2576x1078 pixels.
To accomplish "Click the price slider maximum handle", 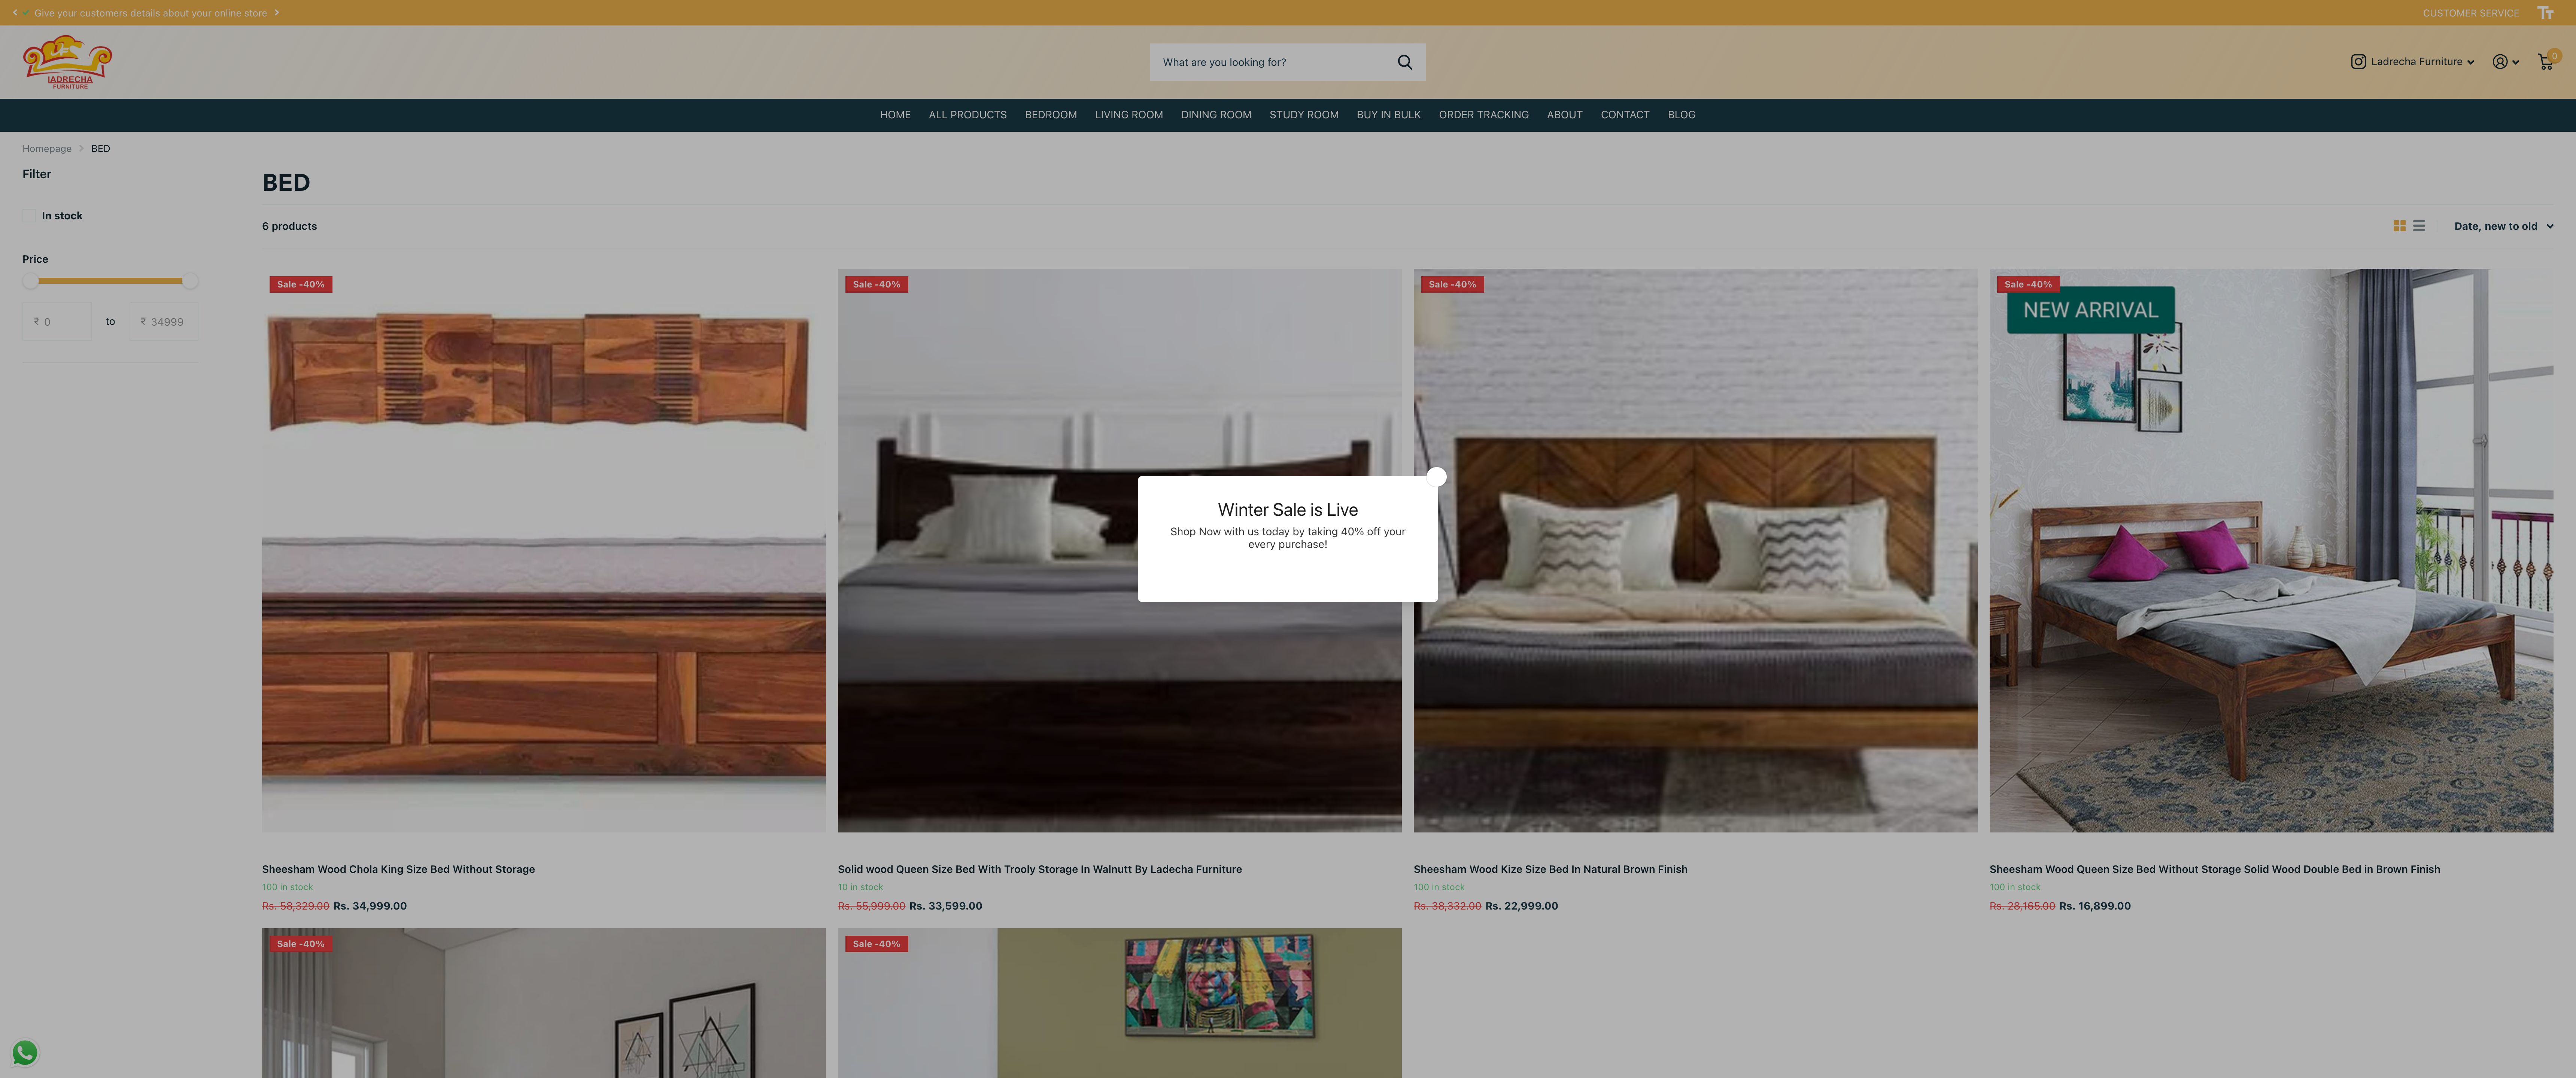I will coord(190,281).
